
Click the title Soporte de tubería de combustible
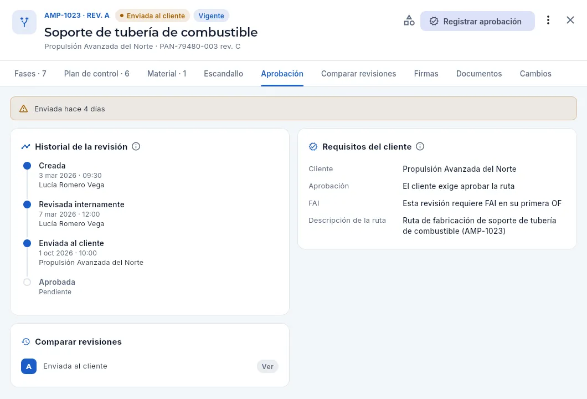click(151, 32)
